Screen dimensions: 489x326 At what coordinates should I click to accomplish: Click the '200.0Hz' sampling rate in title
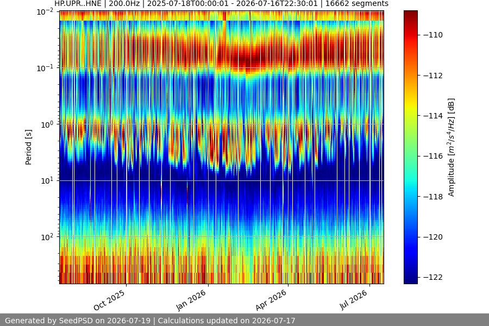pos(124,4)
